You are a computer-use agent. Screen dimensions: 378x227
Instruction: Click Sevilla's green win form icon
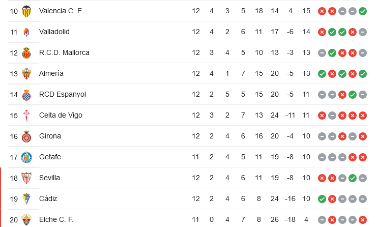coord(352,178)
